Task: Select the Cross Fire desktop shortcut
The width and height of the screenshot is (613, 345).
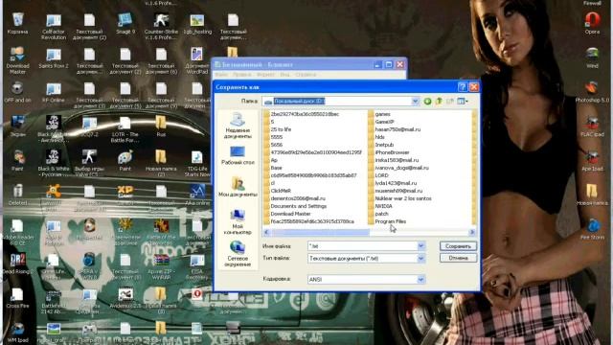Action: tap(17, 298)
